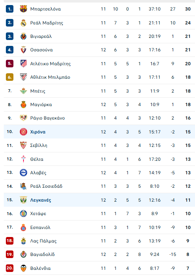This screenshot has width=195, height=277.
Task: Click the Villarreal yellow crest icon
Action: (x=23, y=36)
